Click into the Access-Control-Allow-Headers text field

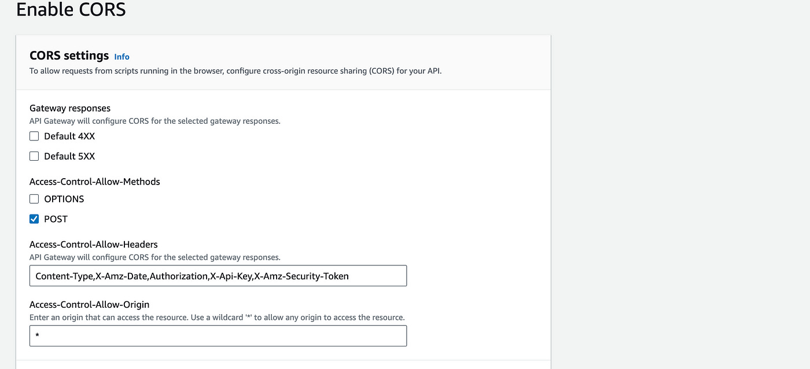[218, 276]
